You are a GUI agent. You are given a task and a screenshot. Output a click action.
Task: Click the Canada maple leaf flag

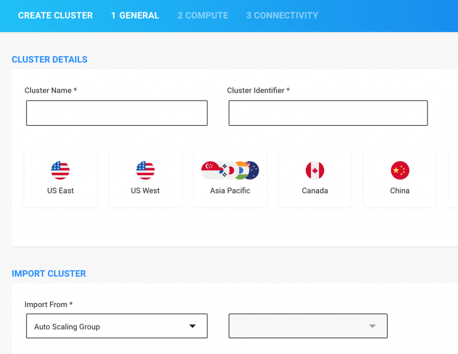pos(315,171)
